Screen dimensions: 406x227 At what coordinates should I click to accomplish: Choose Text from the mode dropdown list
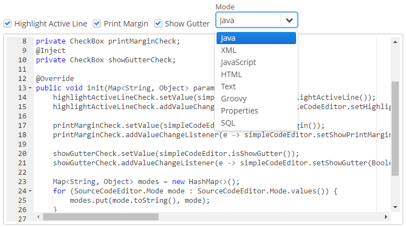[x=256, y=87]
